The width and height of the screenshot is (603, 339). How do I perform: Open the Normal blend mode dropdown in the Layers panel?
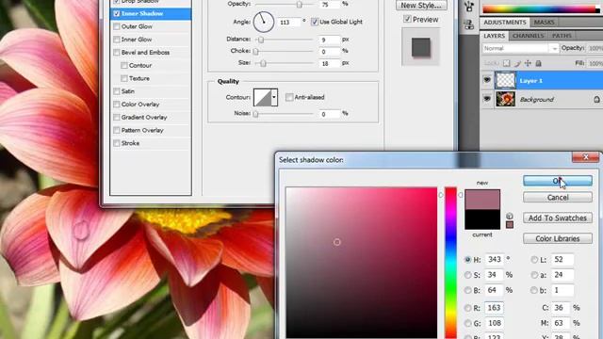(520, 48)
